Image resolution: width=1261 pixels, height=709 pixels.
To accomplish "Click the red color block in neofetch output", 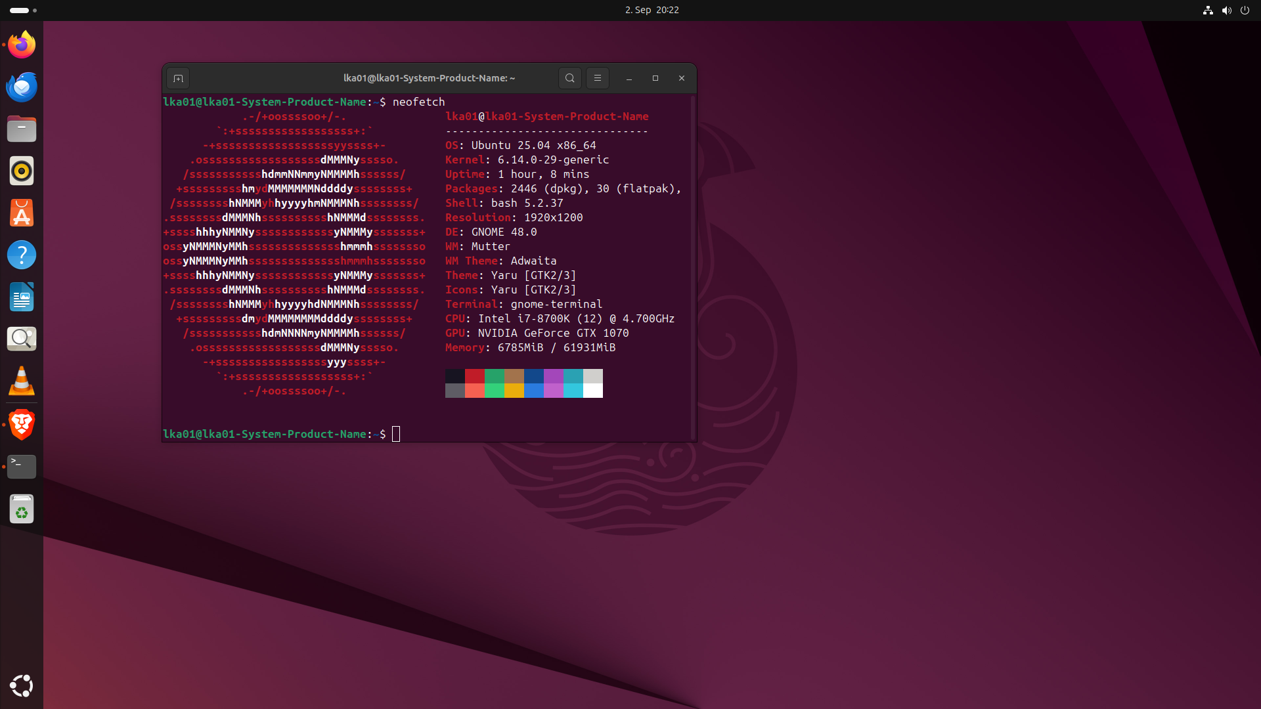I will (x=474, y=376).
